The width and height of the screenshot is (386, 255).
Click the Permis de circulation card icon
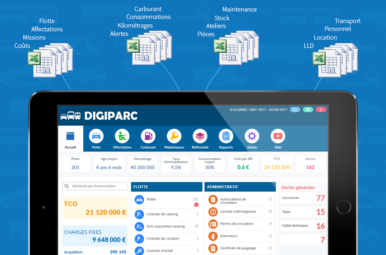(213, 224)
